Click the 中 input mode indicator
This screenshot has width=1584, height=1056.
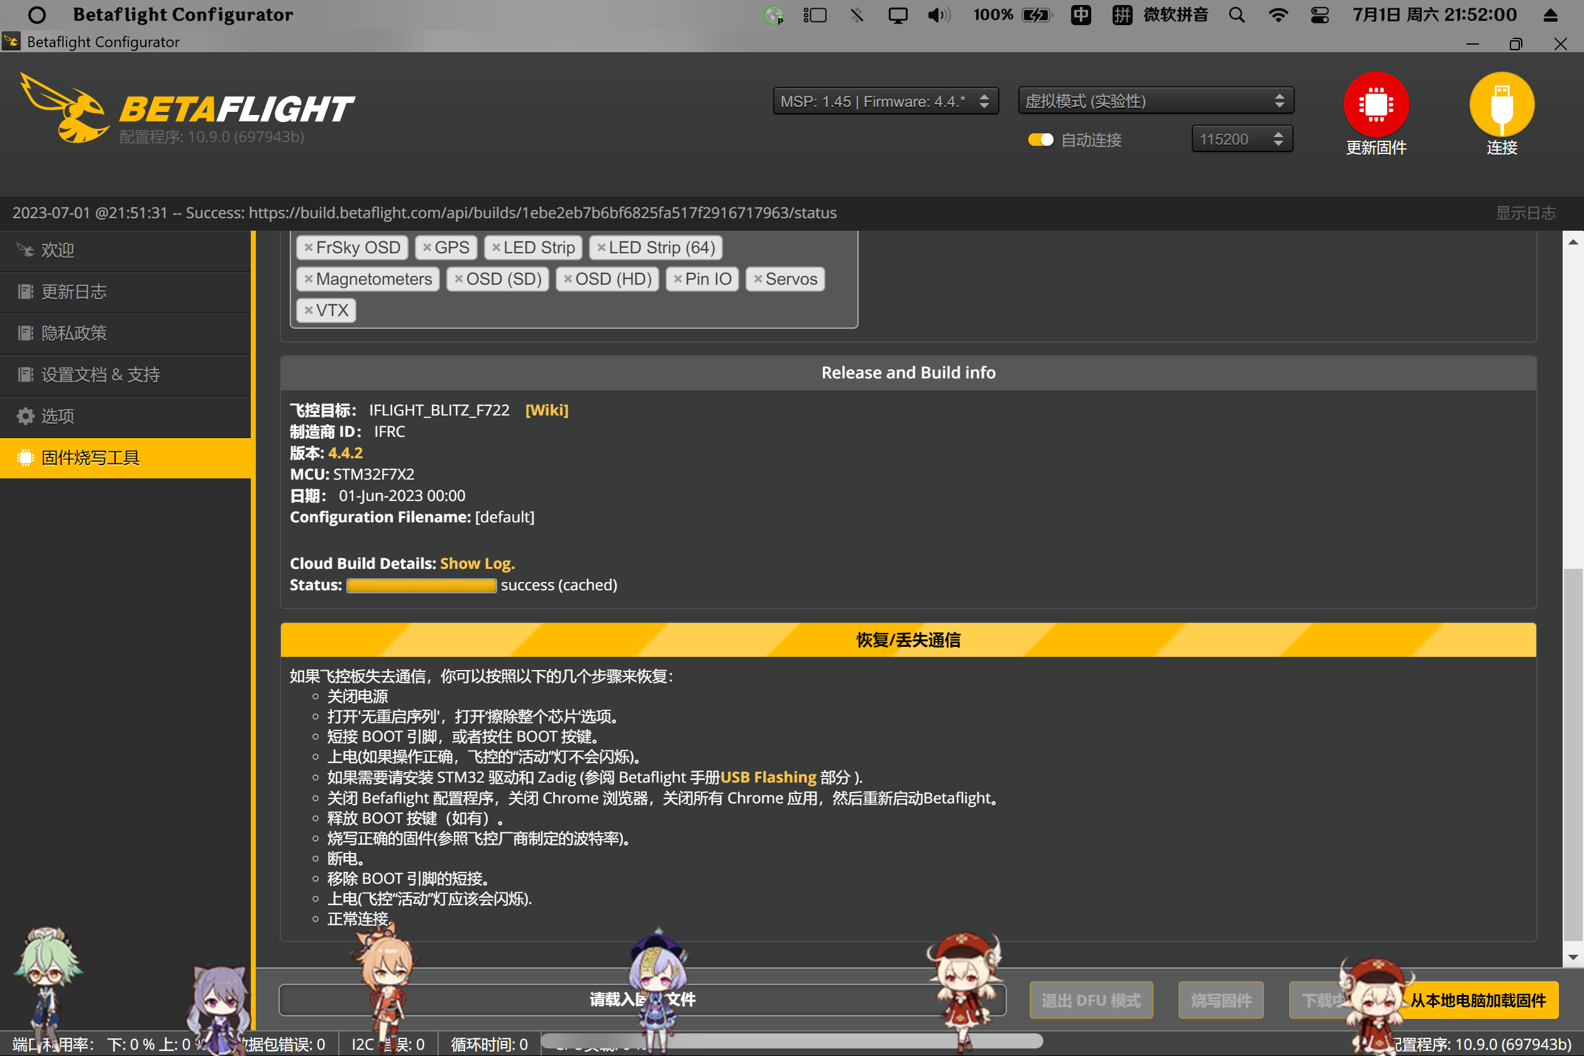1081,15
